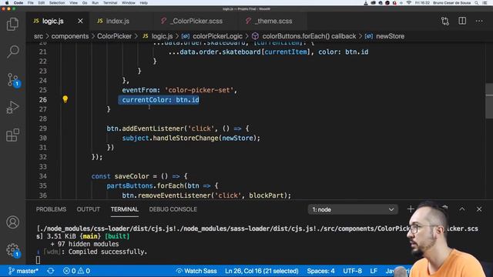Open the DEBUG CONSOLE panel tab
Screen dimensions: 493x277
(x=173, y=209)
